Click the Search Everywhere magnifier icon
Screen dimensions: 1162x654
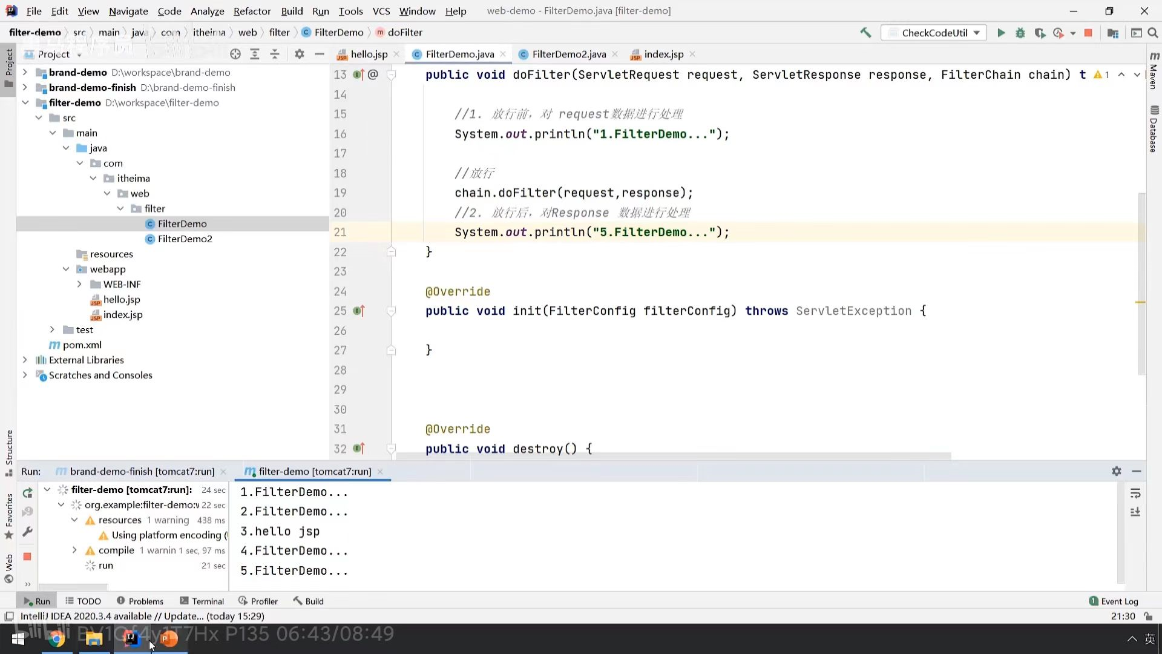click(x=1153, y=33)
